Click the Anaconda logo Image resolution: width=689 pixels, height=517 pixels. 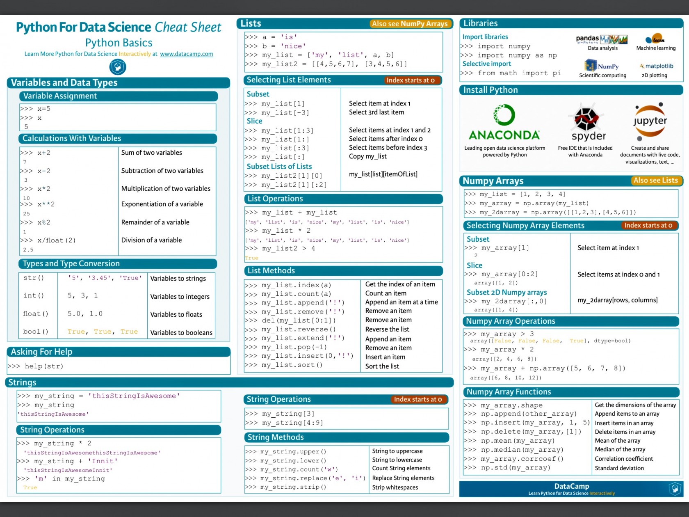point(504,122)
